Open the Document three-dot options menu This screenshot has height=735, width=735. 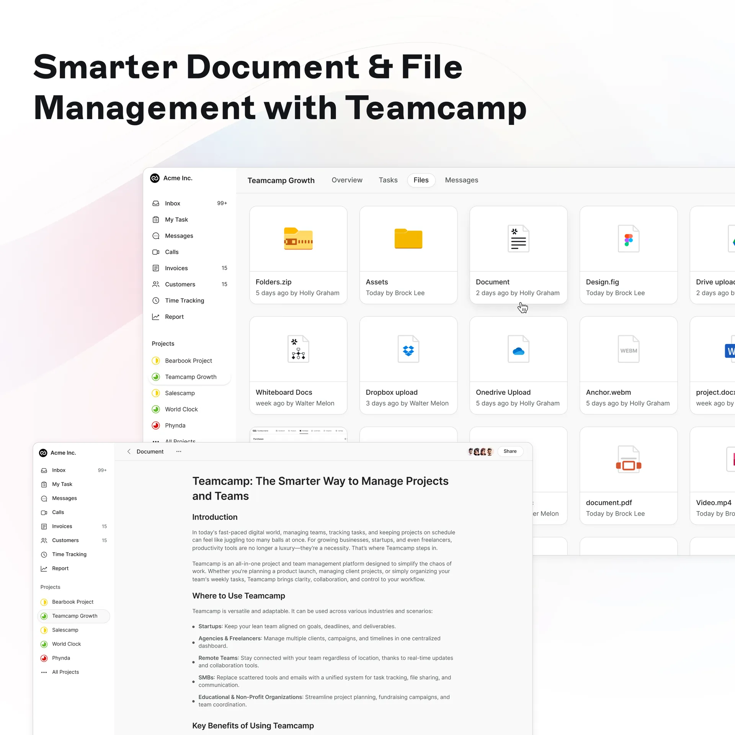(179, 451)
